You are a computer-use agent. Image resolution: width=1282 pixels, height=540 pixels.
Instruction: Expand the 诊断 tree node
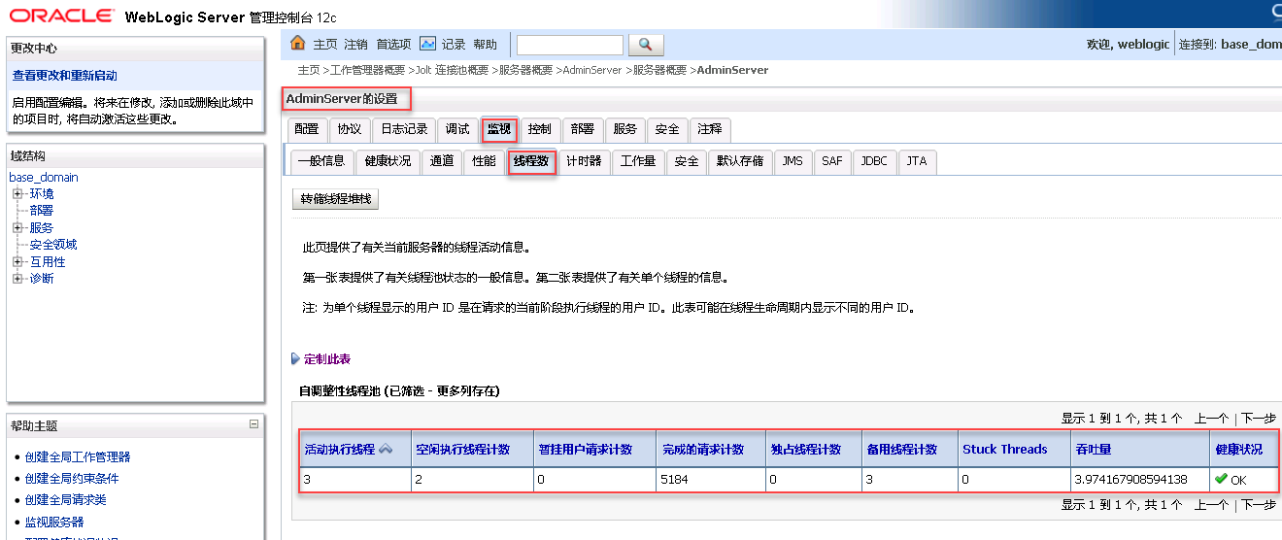tap(17, 279)
